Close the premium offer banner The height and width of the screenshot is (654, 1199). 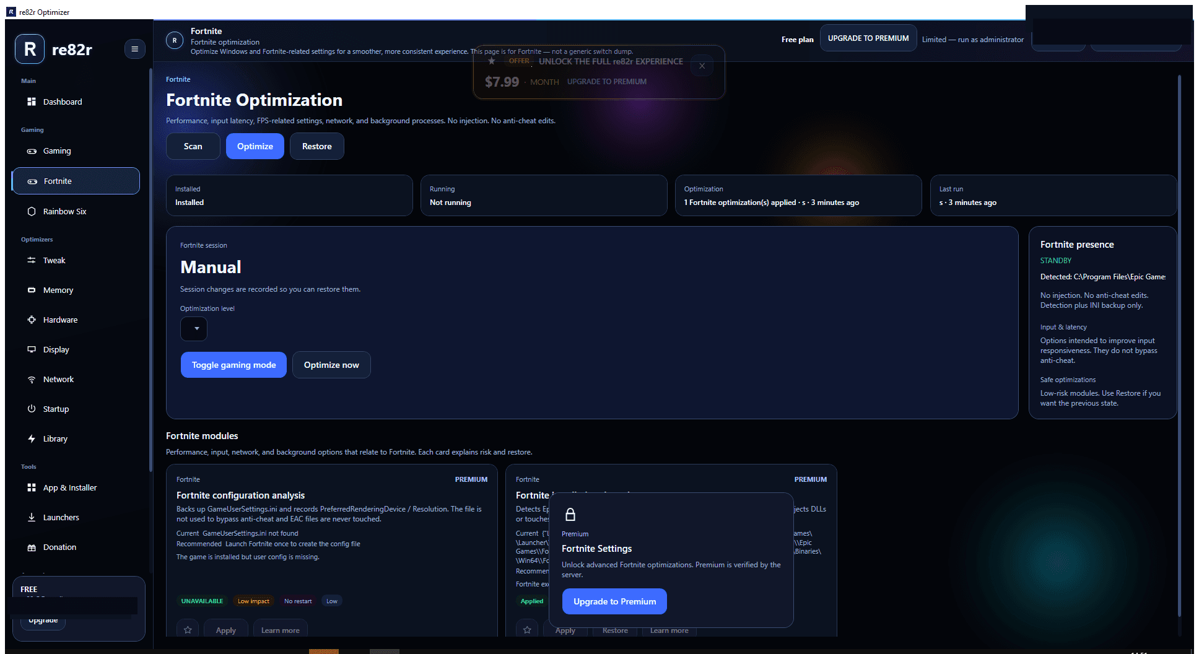pos(702,66)
